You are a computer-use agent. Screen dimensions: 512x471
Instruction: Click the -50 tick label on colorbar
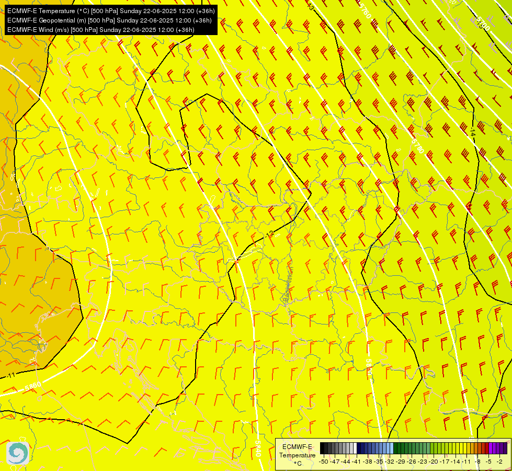point(324,462)
